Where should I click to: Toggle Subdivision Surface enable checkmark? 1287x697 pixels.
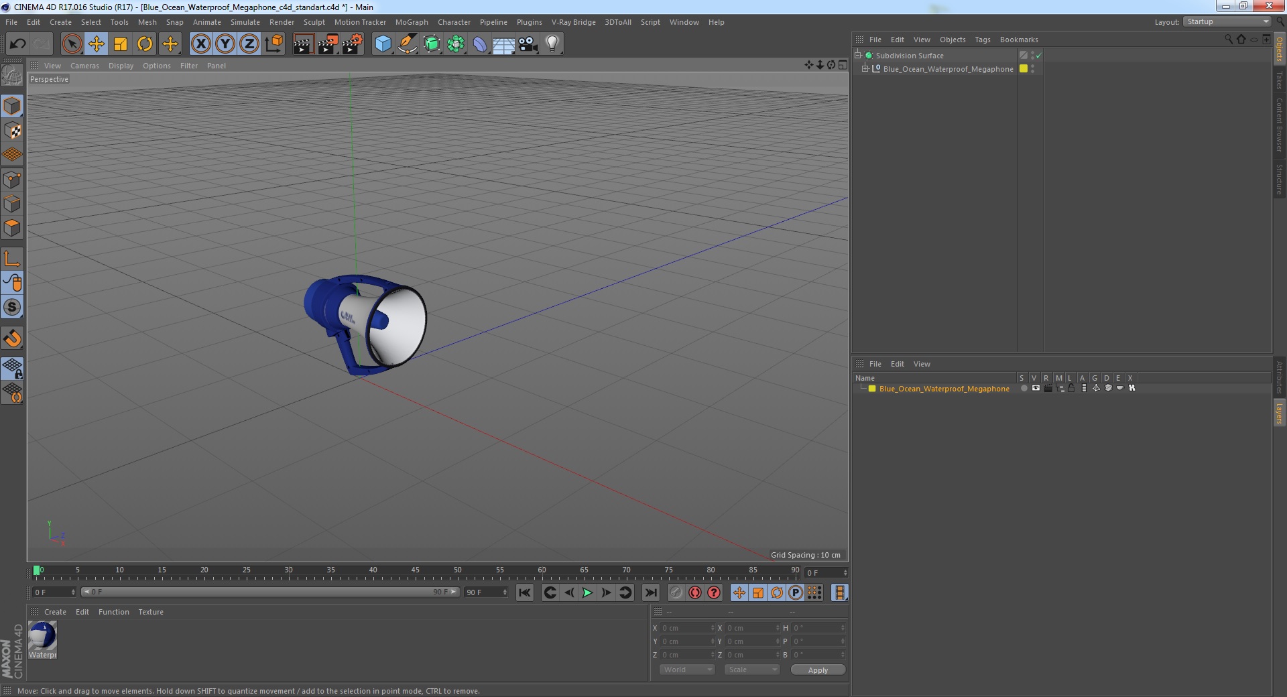coord(1038,56)
